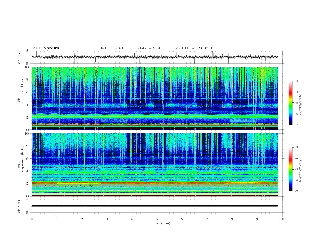Click the ch.2 "Frequency (kHz)" axis label

pyautogui.click(x=22, y=160)
